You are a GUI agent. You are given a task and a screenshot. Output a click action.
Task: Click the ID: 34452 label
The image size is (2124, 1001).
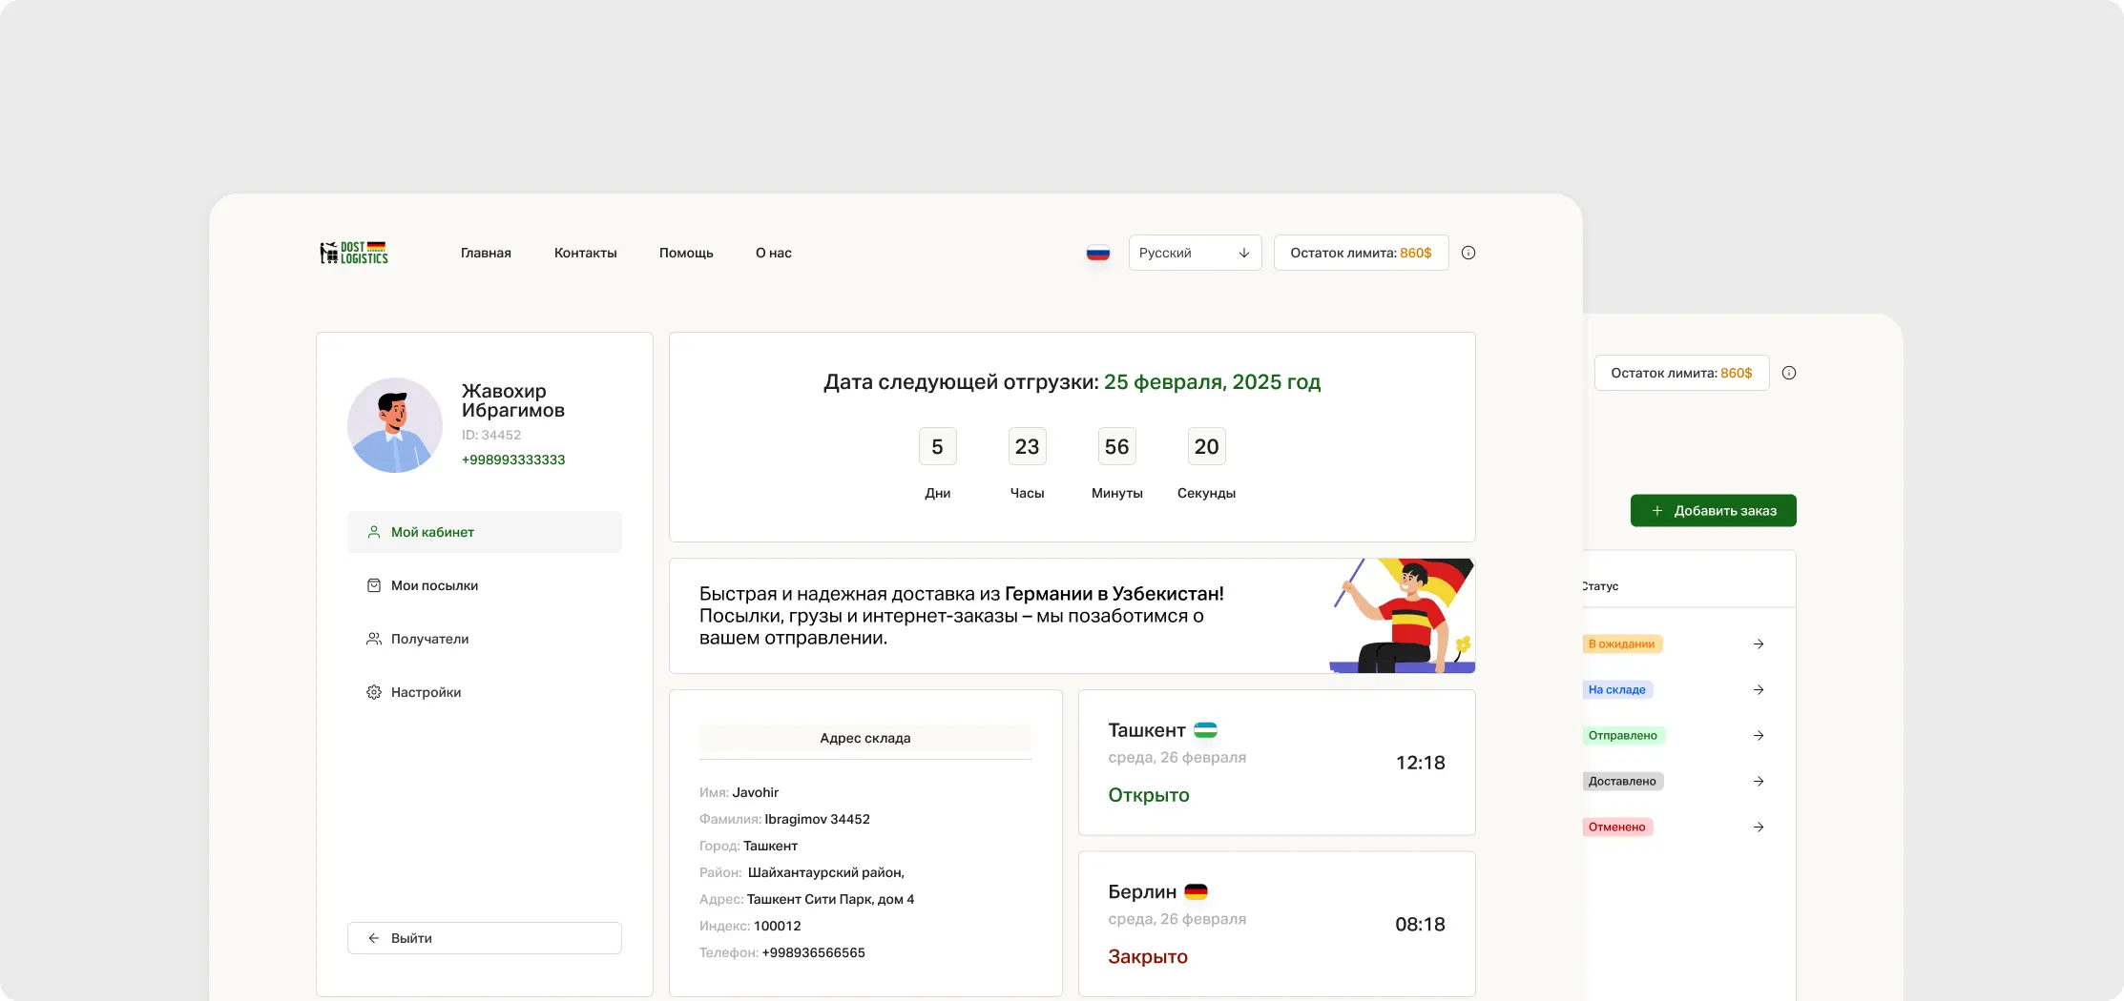[x=491, y=435]
